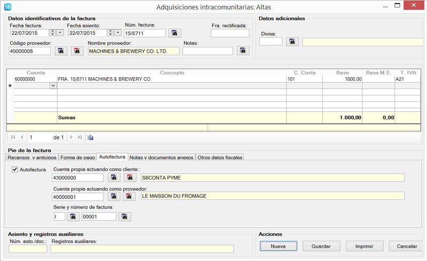Click export icon in record navigator bar

pos(91,137)
